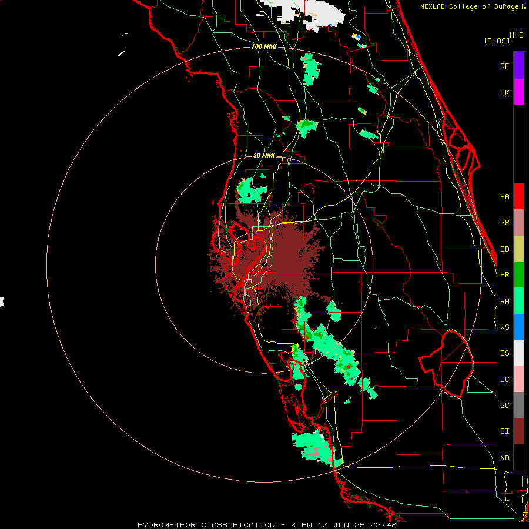Click the GC legend label
Image resolution: width=529 pixels, height=529 pixels.
click(x=504, y=406)
